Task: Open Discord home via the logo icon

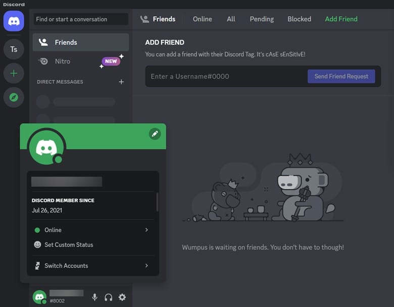Action: (x=14, y=21)
